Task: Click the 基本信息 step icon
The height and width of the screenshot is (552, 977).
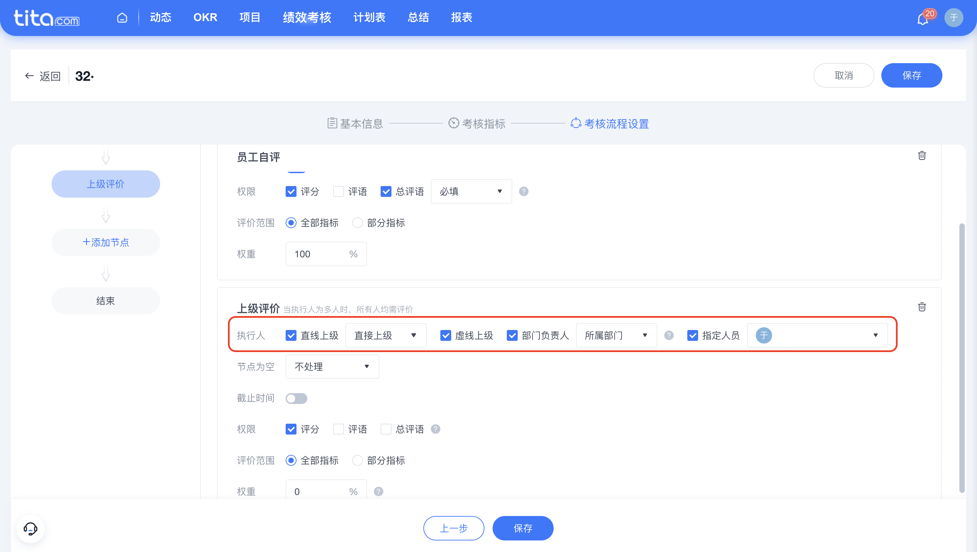Action: 332,123
